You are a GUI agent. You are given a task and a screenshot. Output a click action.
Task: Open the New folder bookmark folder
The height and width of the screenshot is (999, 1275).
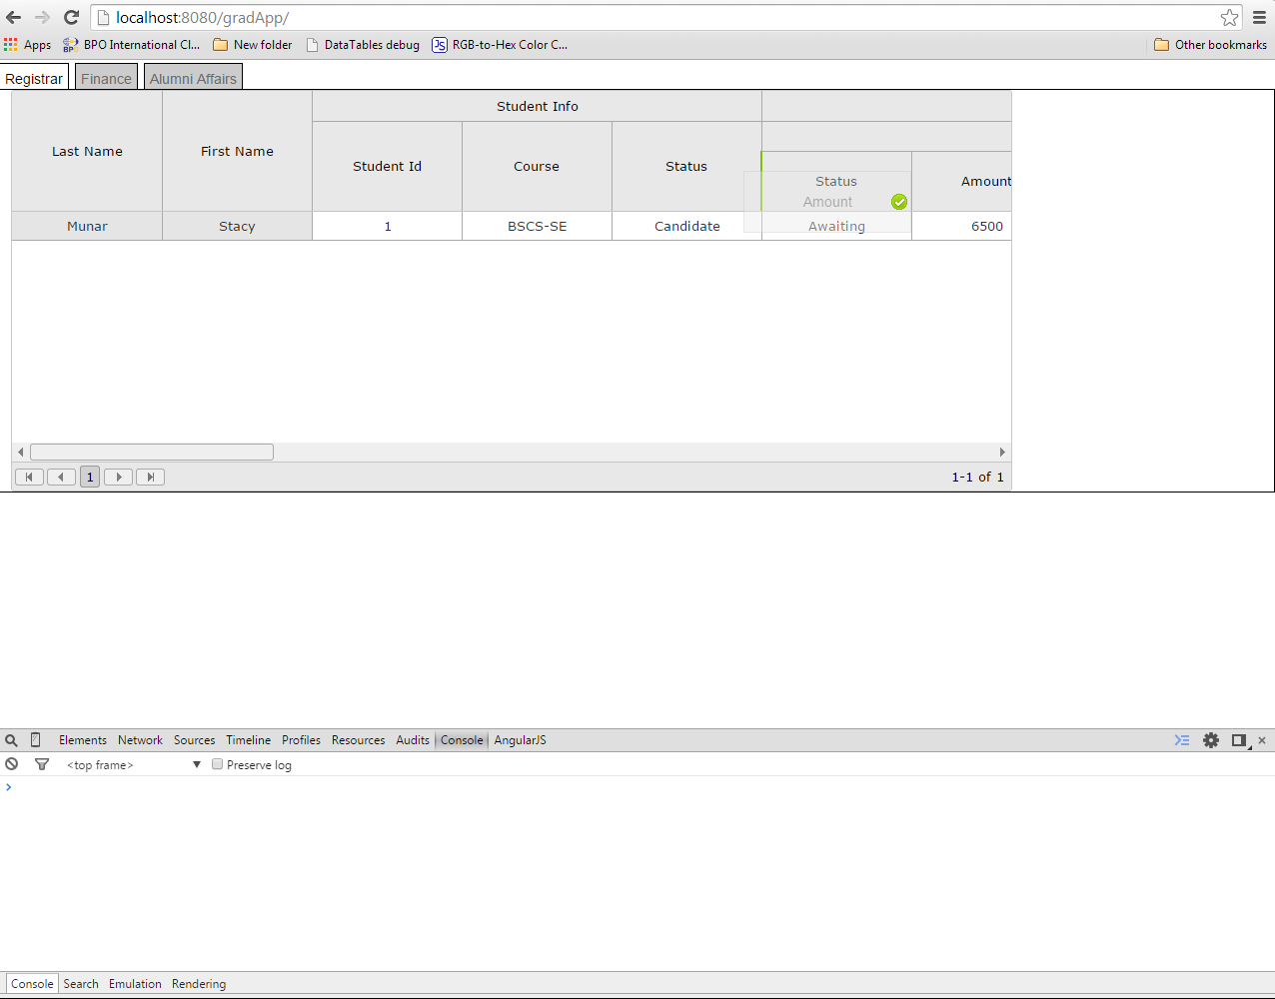point(253,45)
